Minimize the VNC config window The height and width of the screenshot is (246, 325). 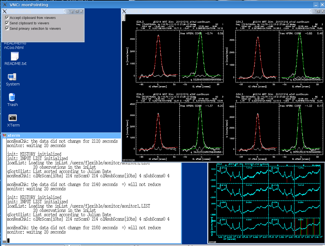[72, 11]
